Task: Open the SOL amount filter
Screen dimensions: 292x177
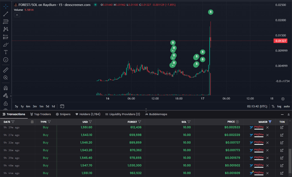Action: point(189,122)
